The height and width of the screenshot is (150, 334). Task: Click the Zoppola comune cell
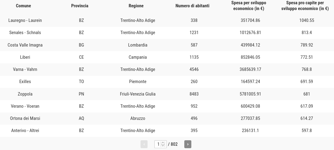tap(25, 94)
